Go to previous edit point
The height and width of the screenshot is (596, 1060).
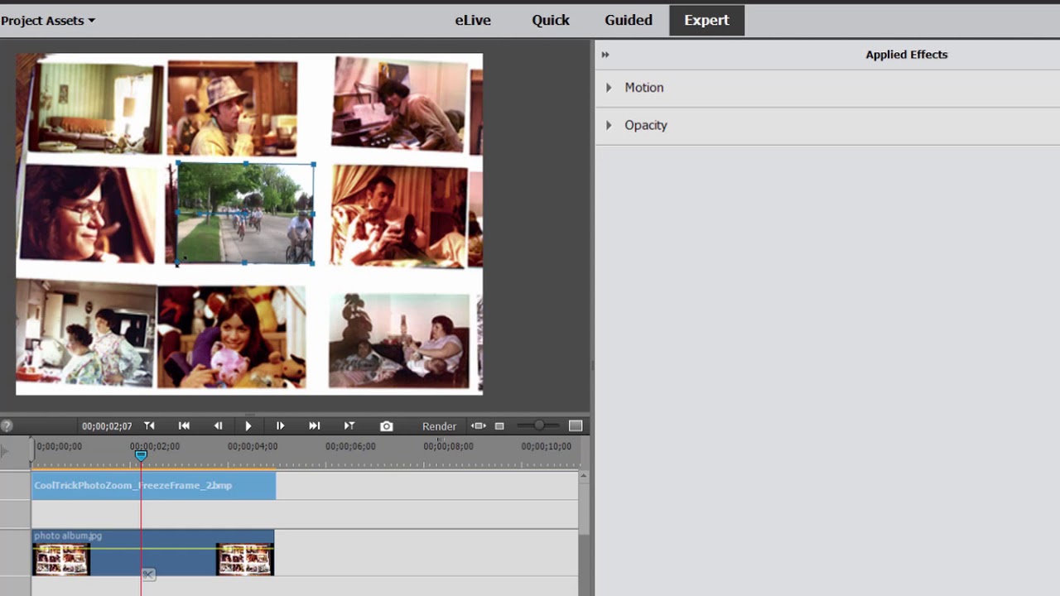[149, 425]
